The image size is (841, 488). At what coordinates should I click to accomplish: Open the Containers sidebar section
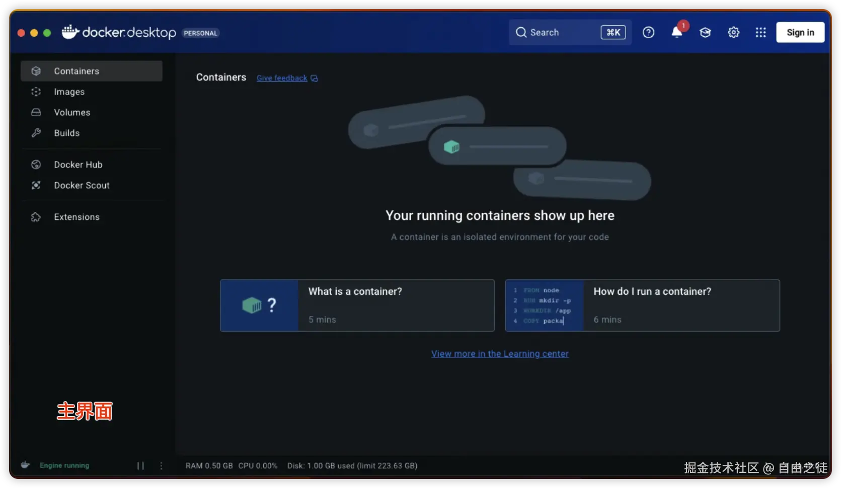(x=91, y=71)
